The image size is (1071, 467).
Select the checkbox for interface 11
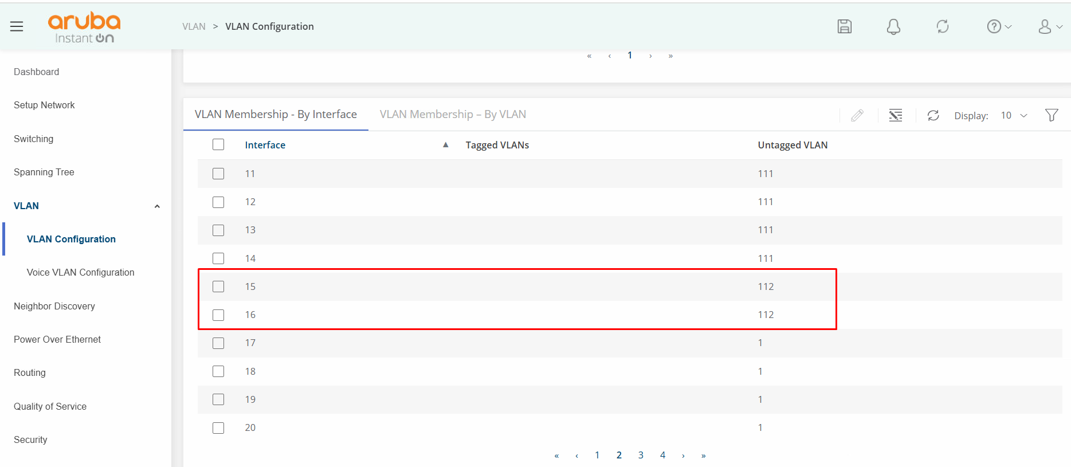(x=218, y=174)
